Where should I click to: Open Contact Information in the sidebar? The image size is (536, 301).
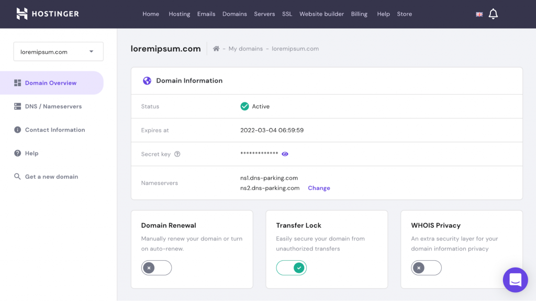(54, 130)
